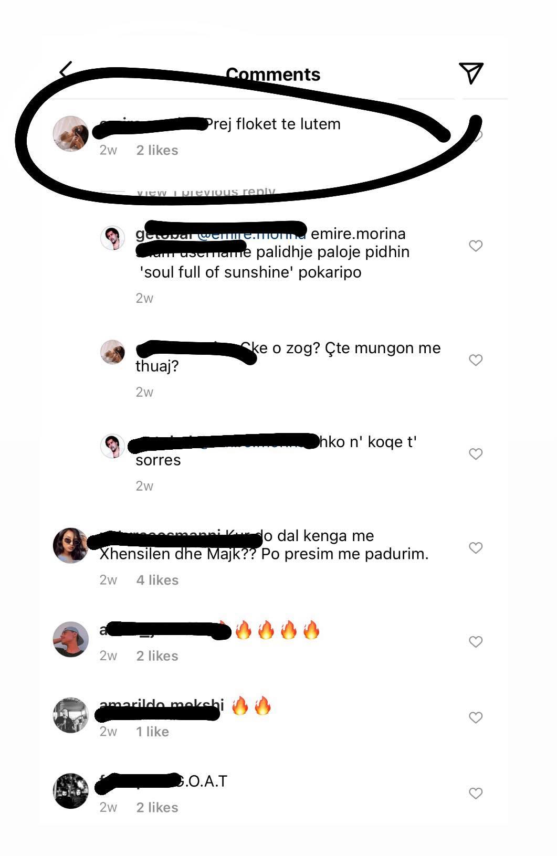Screen dimensions: 557x856
Task: Like the 'Cke o zog?' reply
Action: pos(476,360)
